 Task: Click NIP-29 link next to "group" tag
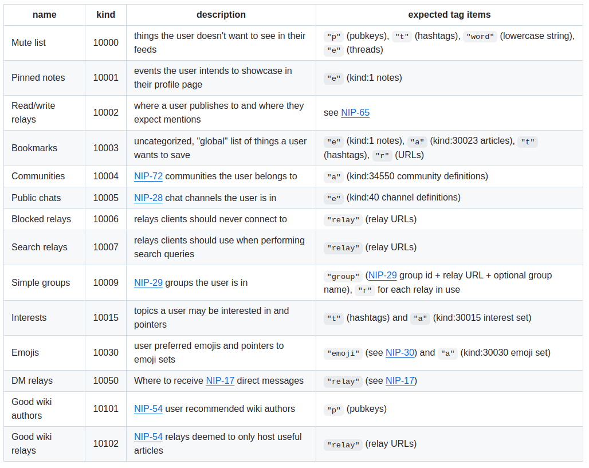(383, 275)
